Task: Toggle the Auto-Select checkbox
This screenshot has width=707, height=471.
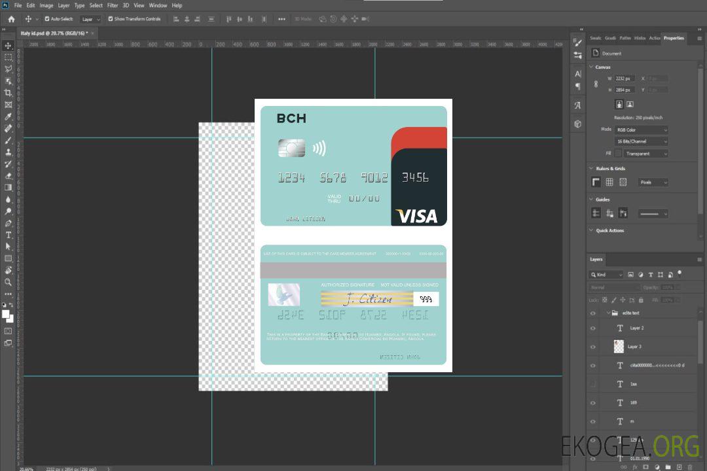Action: 47,19
